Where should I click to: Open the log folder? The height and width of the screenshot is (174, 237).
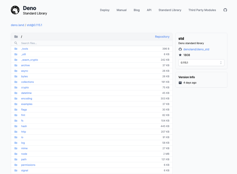pos(23,143)
